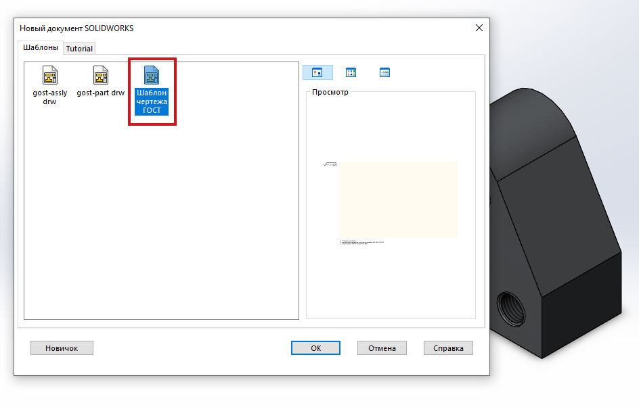Switch to list view of templates
This screenshot has height=407, width=639.
[351, 72]
